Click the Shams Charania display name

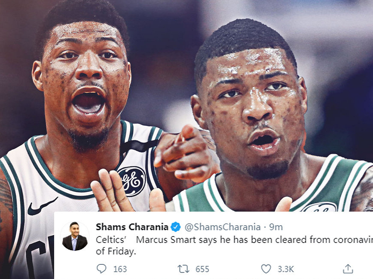tap(132, 227)
